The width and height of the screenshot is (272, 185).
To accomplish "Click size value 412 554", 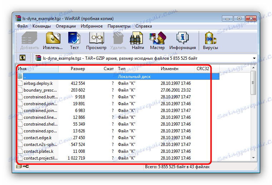I will [x=78, y=83].
